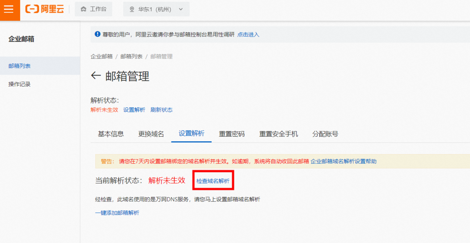Click the Aliyun logo
The image size is (470, 243).
tap(45, 9)
